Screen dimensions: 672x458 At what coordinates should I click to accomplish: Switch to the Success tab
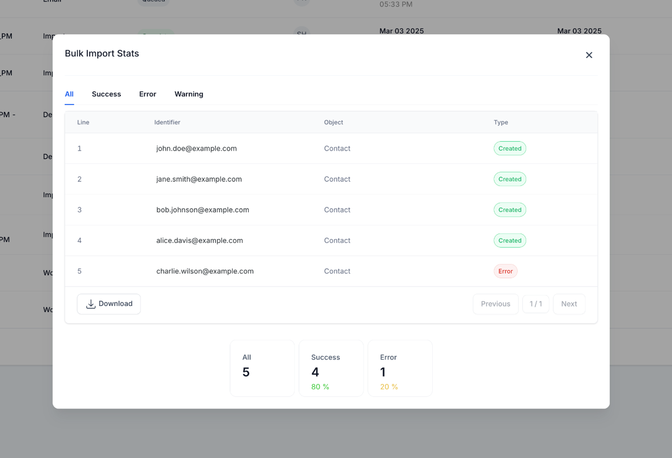click(x=107, y=94)
